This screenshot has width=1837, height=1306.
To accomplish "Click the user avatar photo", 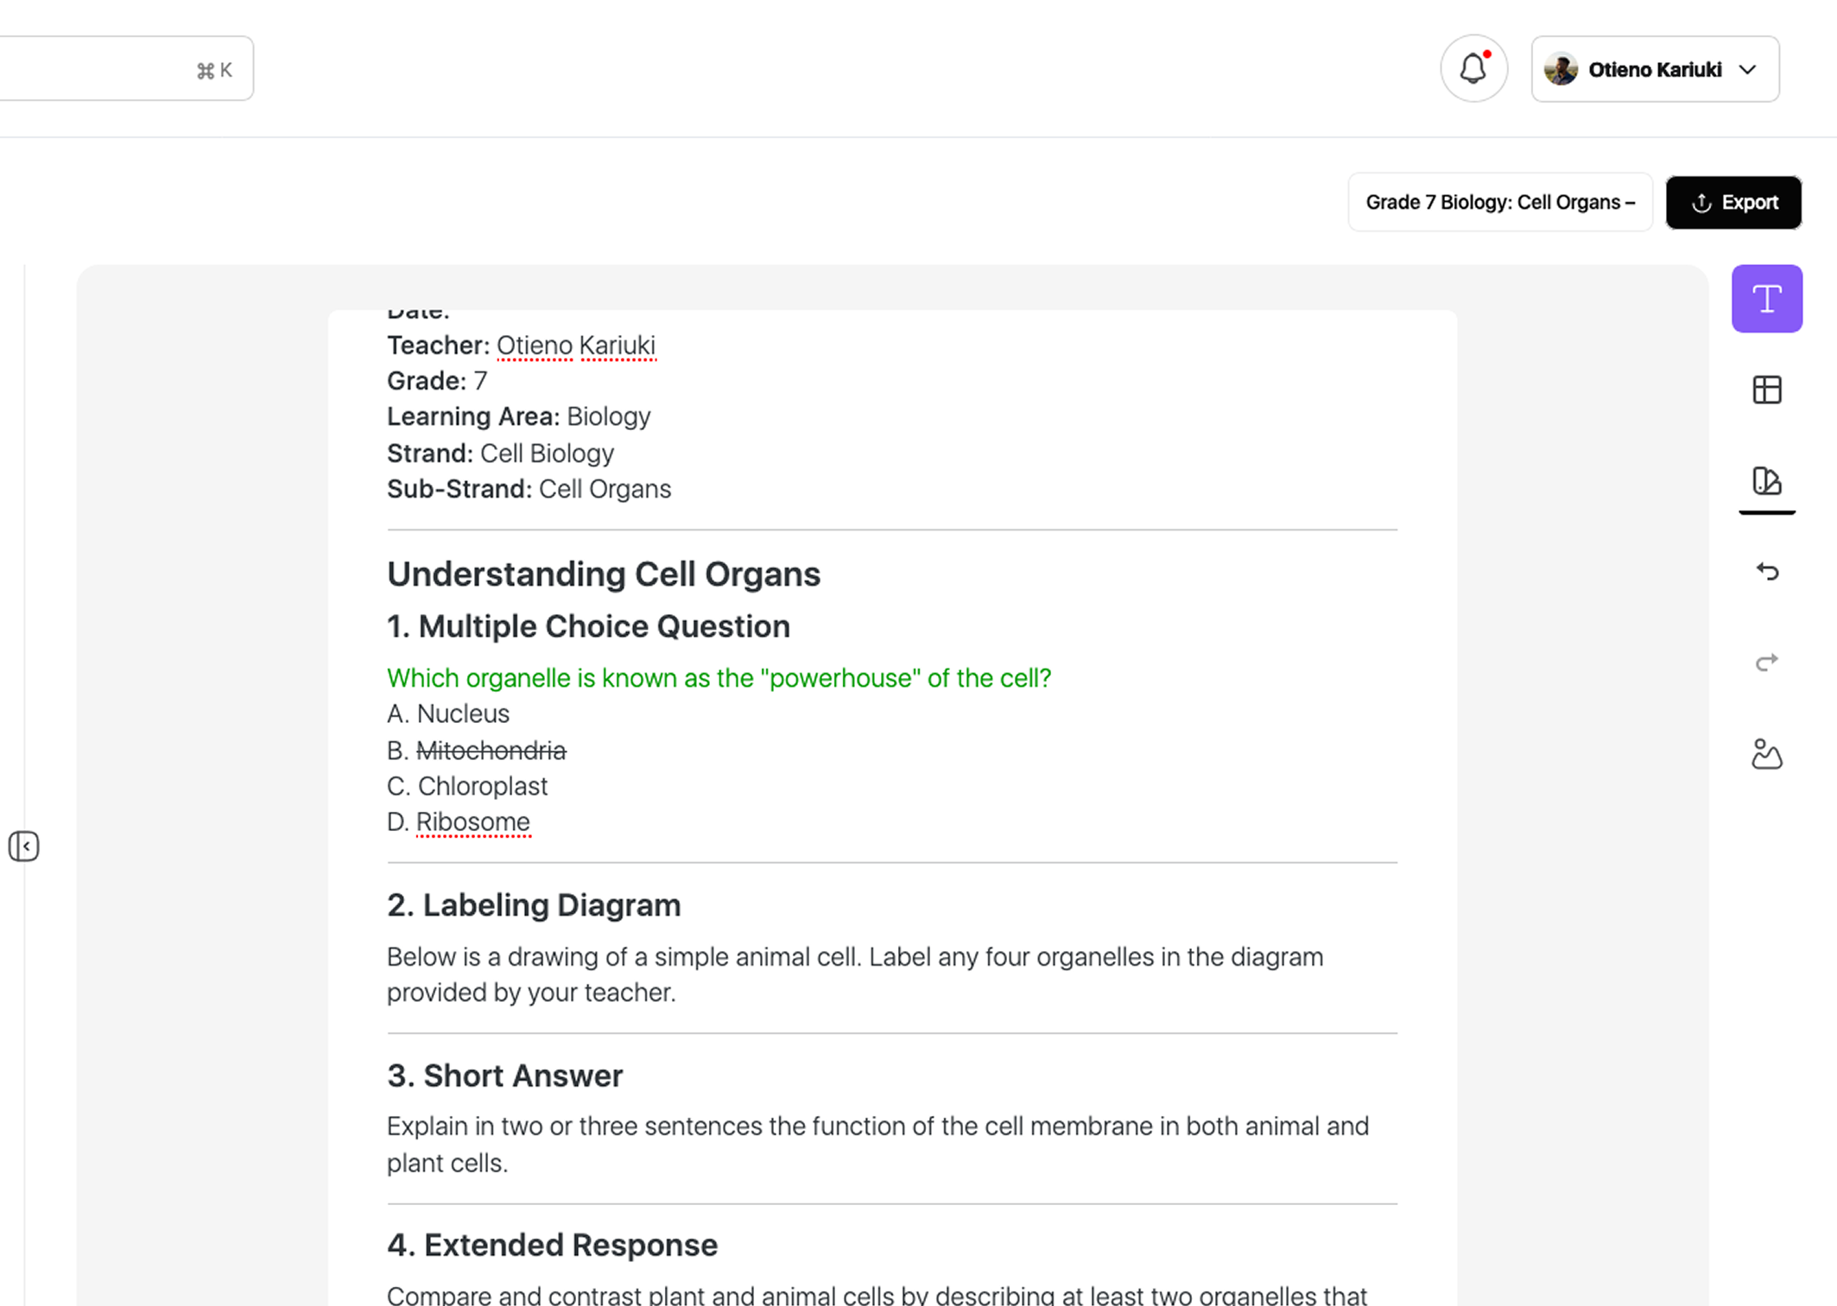I will (x=1561, y=70).
